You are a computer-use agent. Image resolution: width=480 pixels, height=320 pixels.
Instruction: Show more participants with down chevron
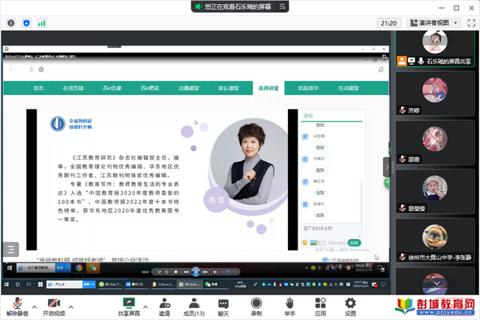click(x=437, y=283)
